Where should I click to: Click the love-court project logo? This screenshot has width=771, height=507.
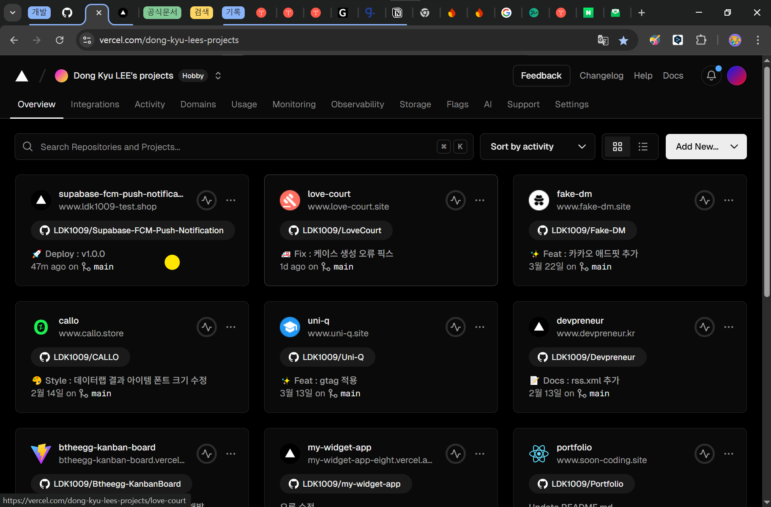pyautogui.click(x=290, y=200)
